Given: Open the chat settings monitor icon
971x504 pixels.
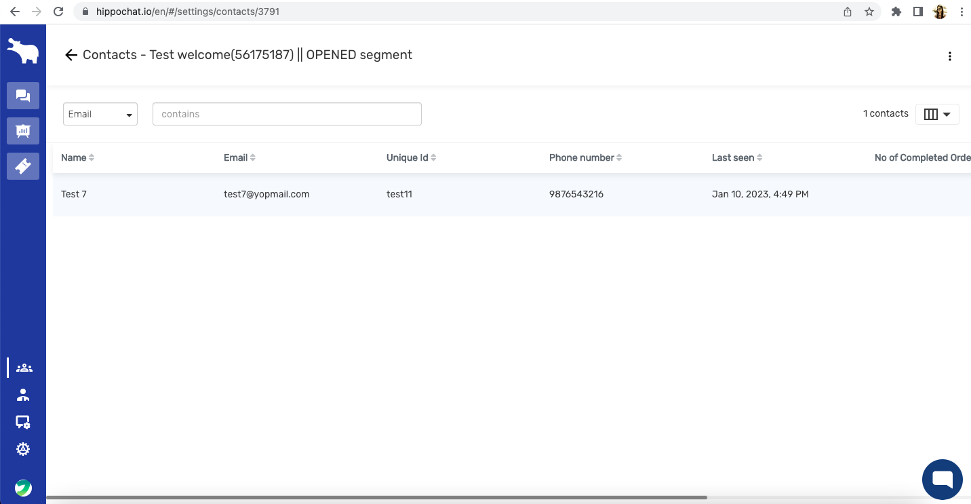Looking at the screenshot, I should pos(24,422).
